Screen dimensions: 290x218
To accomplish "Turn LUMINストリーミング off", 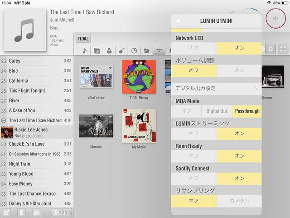I will 193,134.
